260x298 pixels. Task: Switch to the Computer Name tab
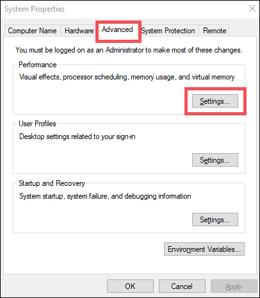(x=33, y=31)
